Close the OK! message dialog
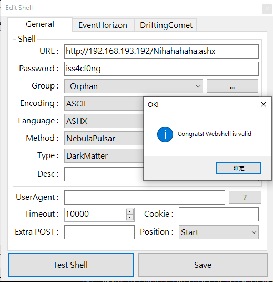 (x=264, y=104)
